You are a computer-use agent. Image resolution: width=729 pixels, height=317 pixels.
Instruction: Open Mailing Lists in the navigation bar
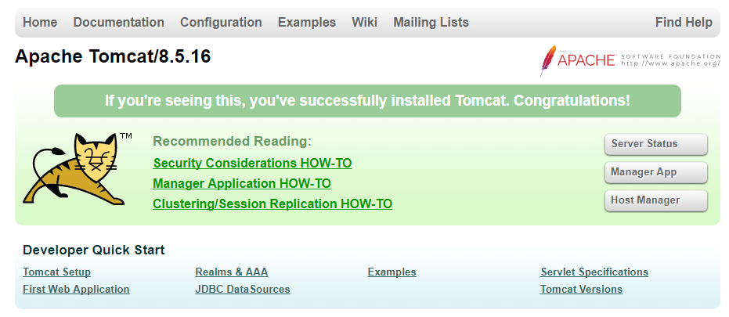pyautogui.click(x=431, y=23)
